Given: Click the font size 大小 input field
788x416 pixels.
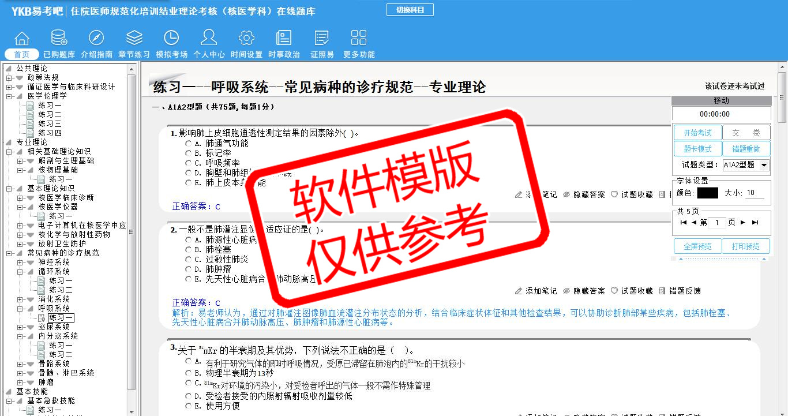Looking at the screenshot, I should click(x=755, y=193).
